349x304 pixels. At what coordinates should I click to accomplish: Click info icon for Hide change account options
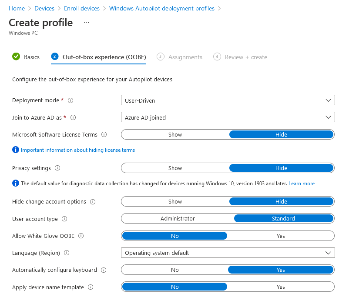93,202
